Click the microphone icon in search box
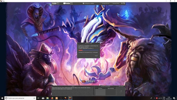Viewport: 177px width, 100px height. tap(34, 98)
